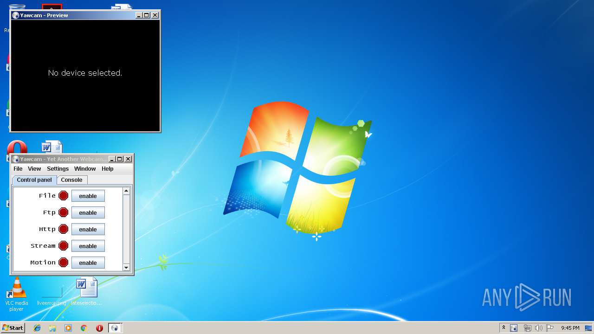Switch to the Console tab
Image resolution: width=594 pixels, height=334 pixels.
click(72, 180)
